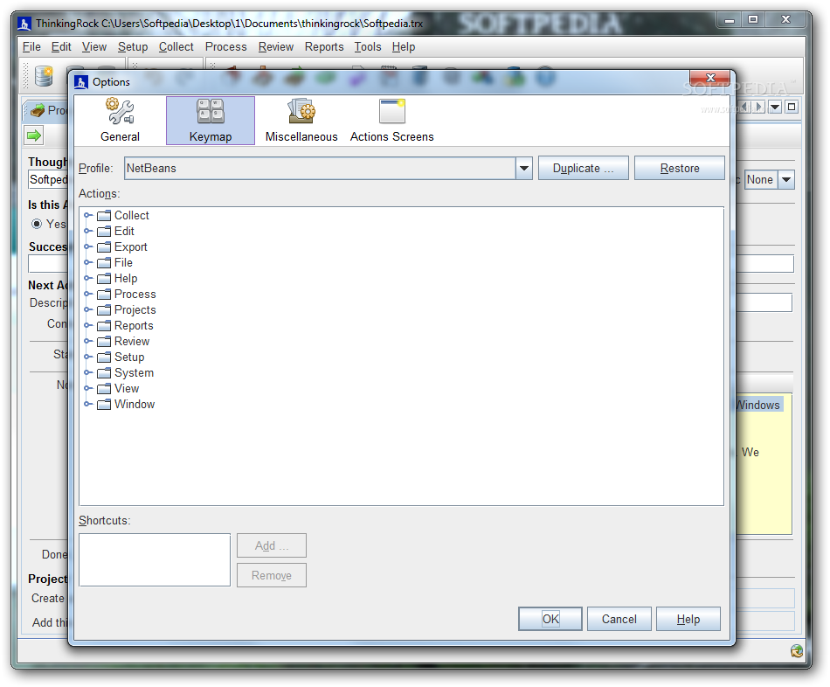Close the Options dialog

[709, 79]
